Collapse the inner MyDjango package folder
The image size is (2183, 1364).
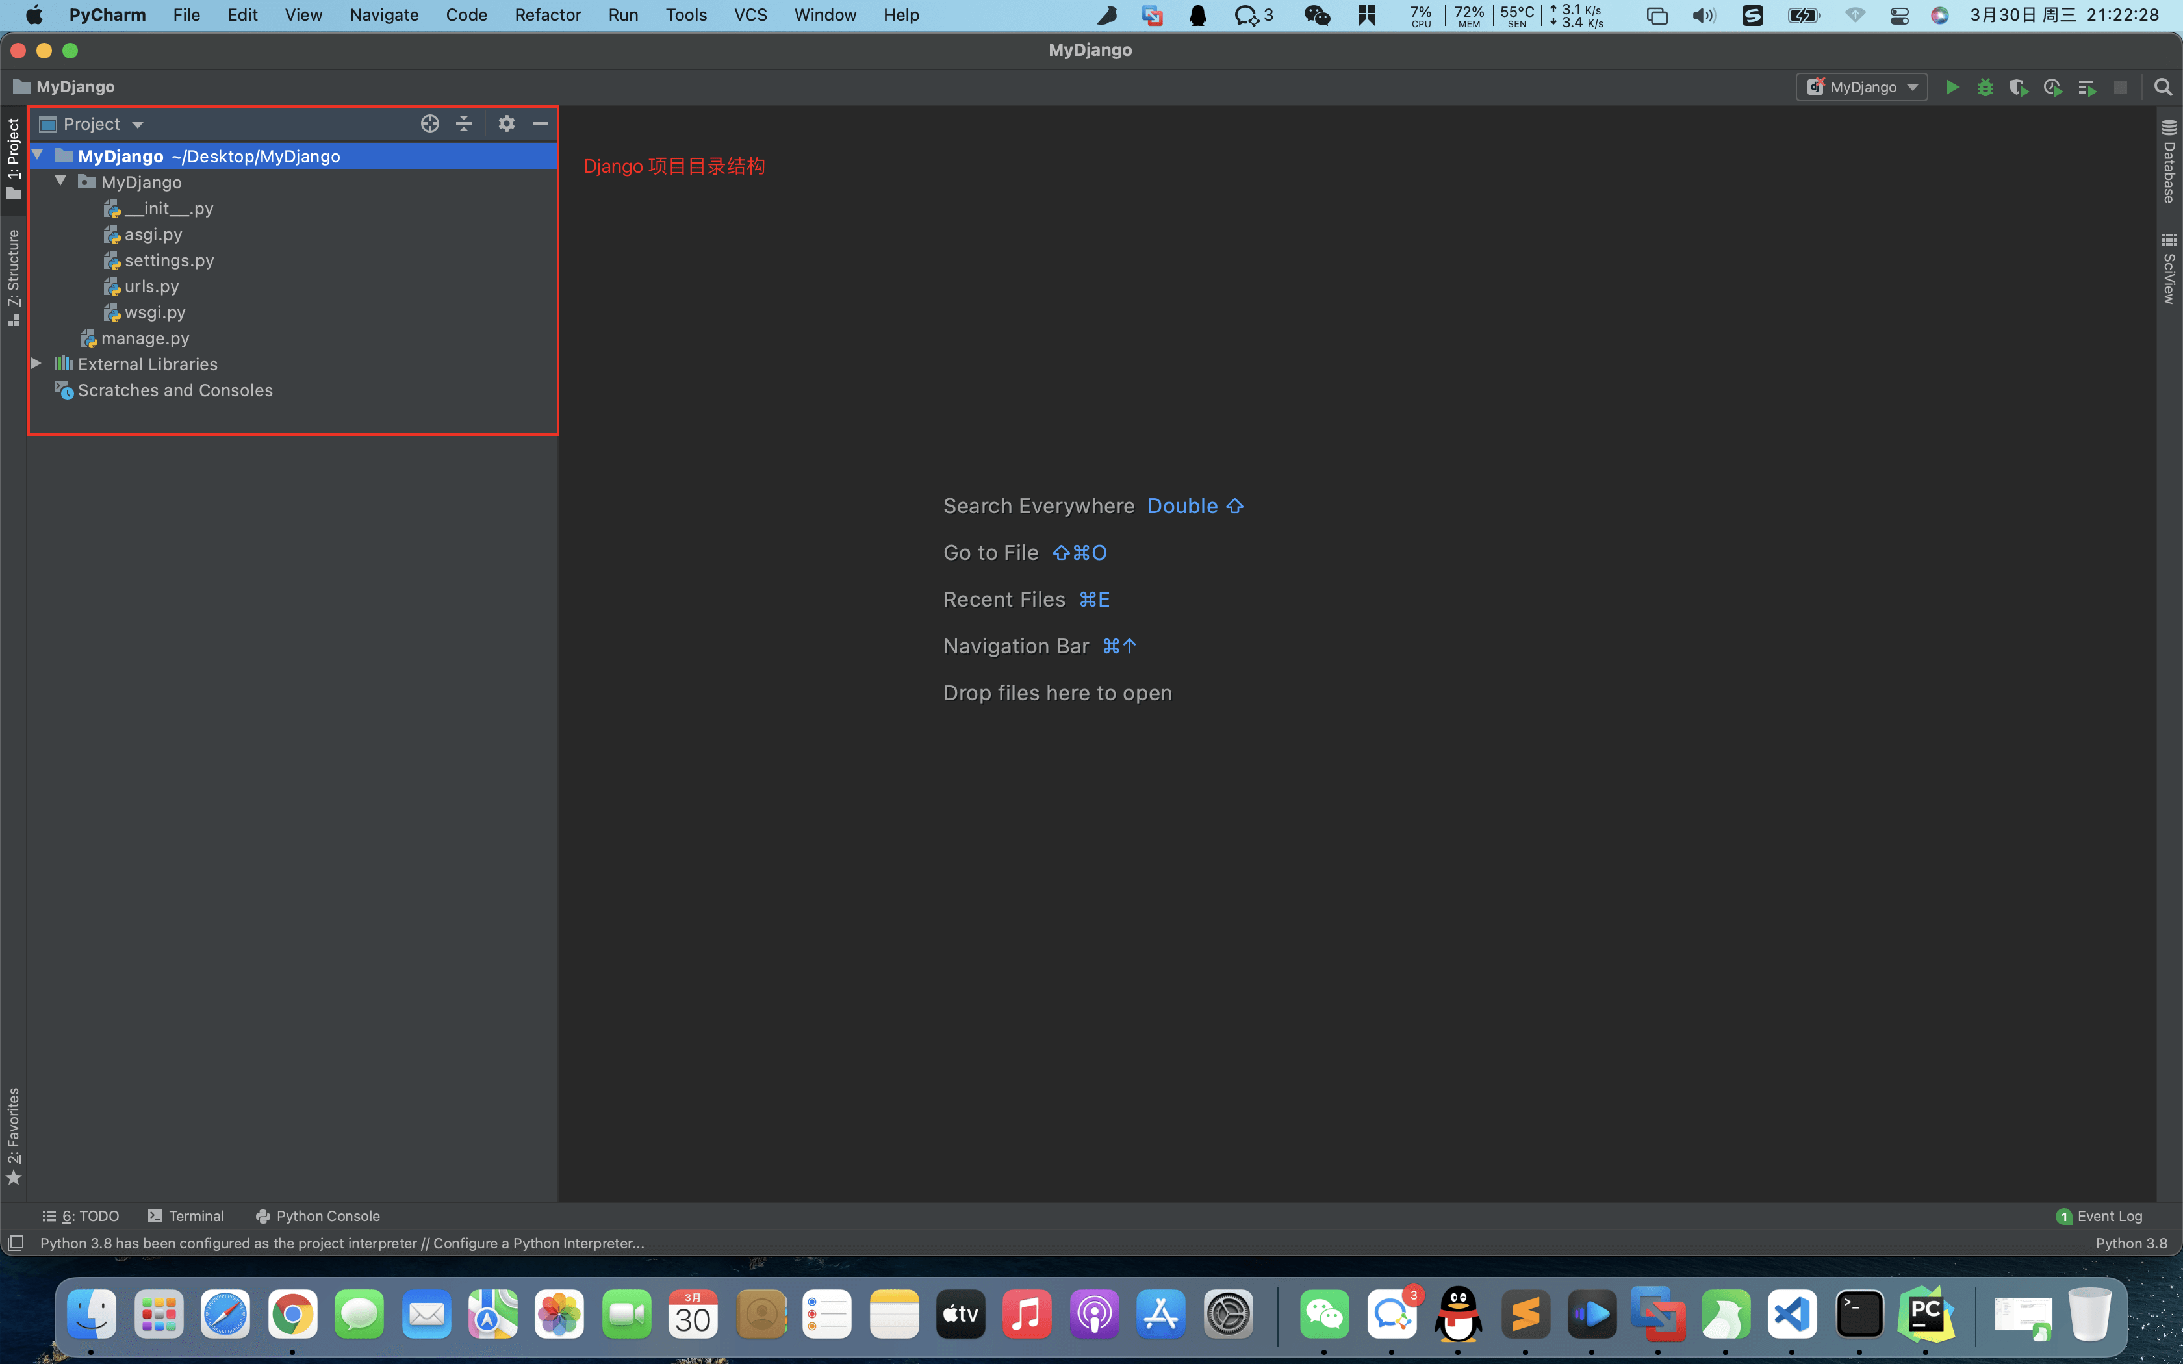[60, 181]
